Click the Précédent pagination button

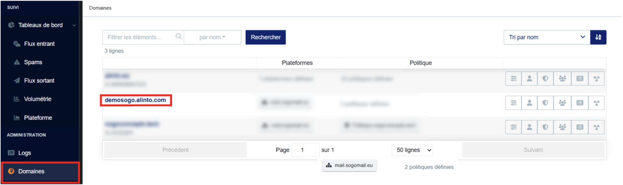pos(175,150)
